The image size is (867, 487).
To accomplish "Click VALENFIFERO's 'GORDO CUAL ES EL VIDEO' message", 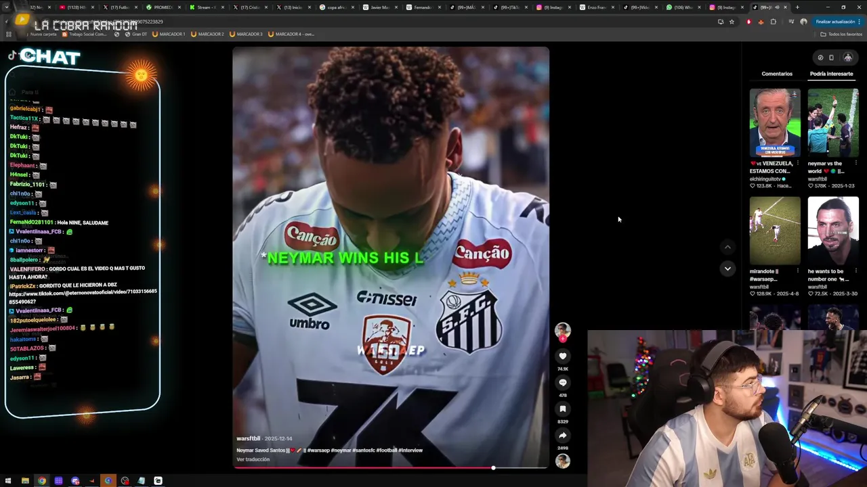I will (77, 273).
